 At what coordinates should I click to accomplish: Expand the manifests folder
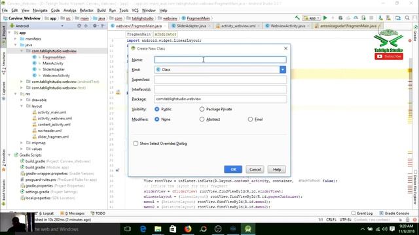pos(16,39)
